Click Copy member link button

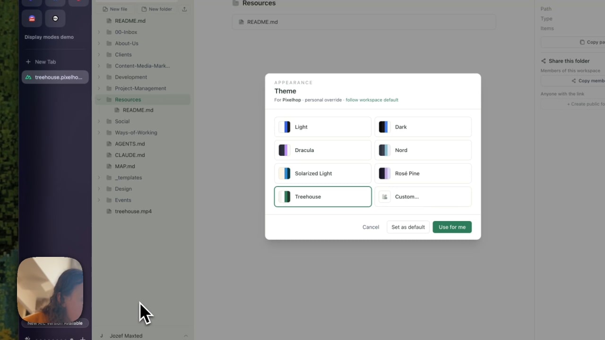point(573,81)
